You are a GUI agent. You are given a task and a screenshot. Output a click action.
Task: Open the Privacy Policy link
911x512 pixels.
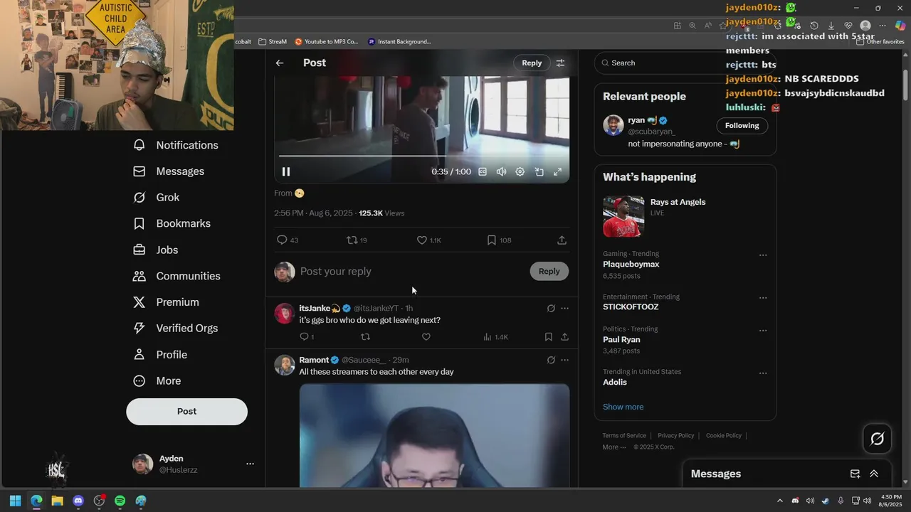pos(675,435)
